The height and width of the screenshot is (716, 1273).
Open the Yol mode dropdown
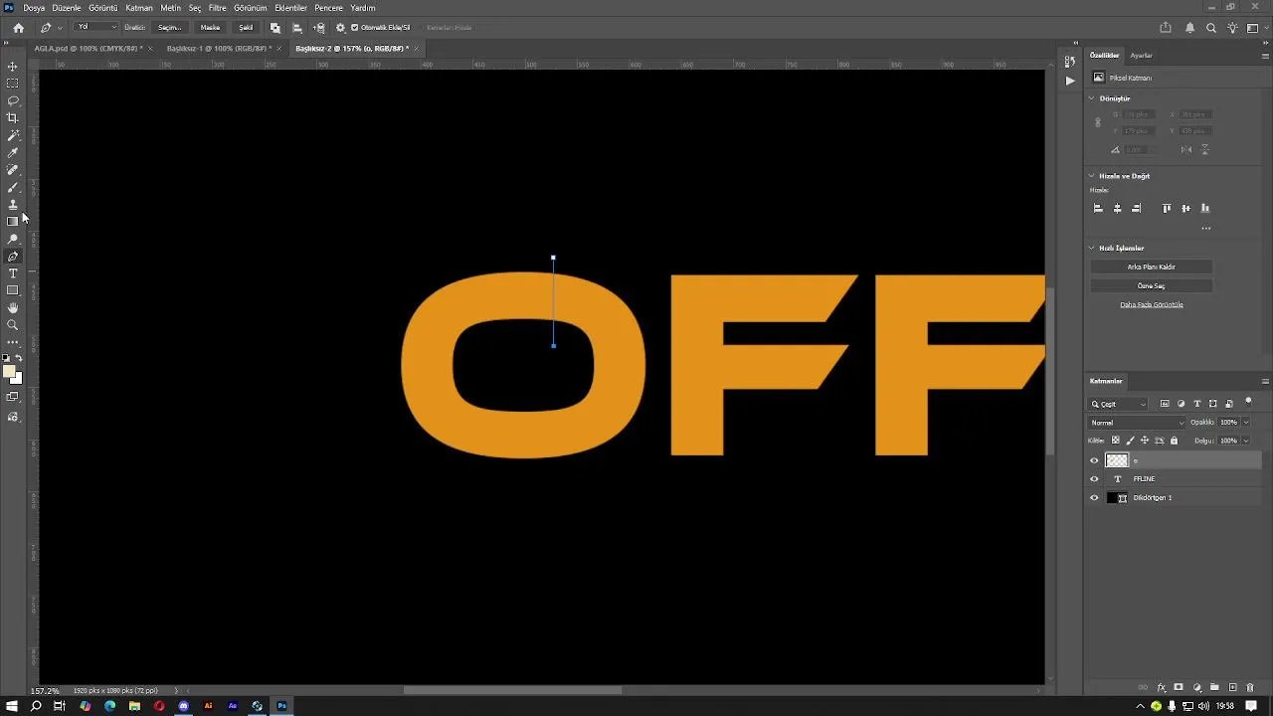click(96, 28)
